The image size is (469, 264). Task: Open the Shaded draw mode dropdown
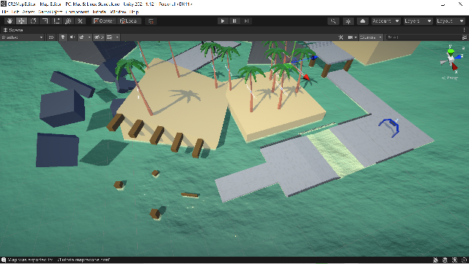point(23,37)
